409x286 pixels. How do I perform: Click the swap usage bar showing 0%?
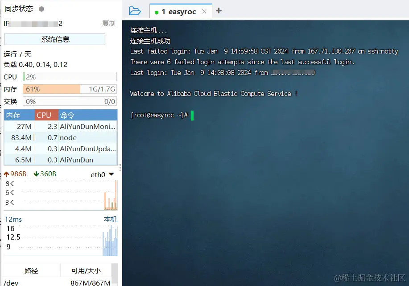coord(70,102)
